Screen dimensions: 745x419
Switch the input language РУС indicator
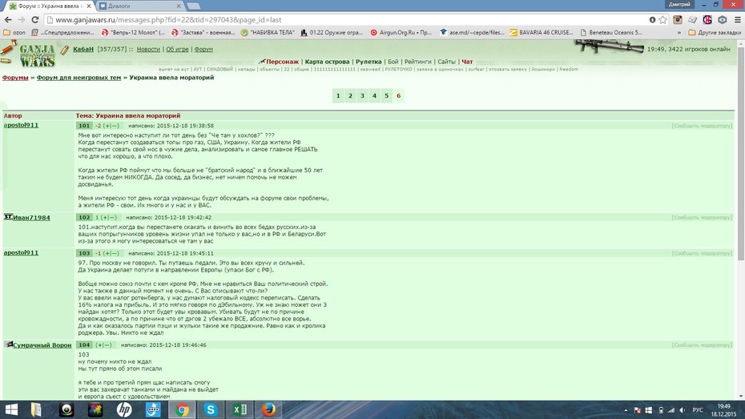pos(698,410)
